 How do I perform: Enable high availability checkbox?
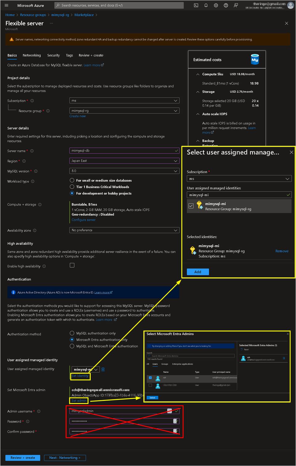(72, 265)
